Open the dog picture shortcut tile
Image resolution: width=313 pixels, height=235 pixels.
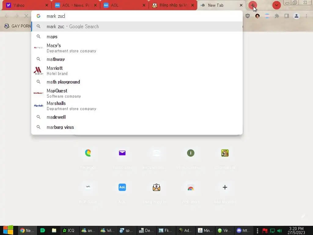pyautogui.click(x=225, y=153)
